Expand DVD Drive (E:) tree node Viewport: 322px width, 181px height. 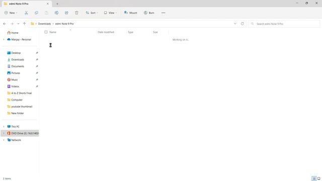click(4, 133)
